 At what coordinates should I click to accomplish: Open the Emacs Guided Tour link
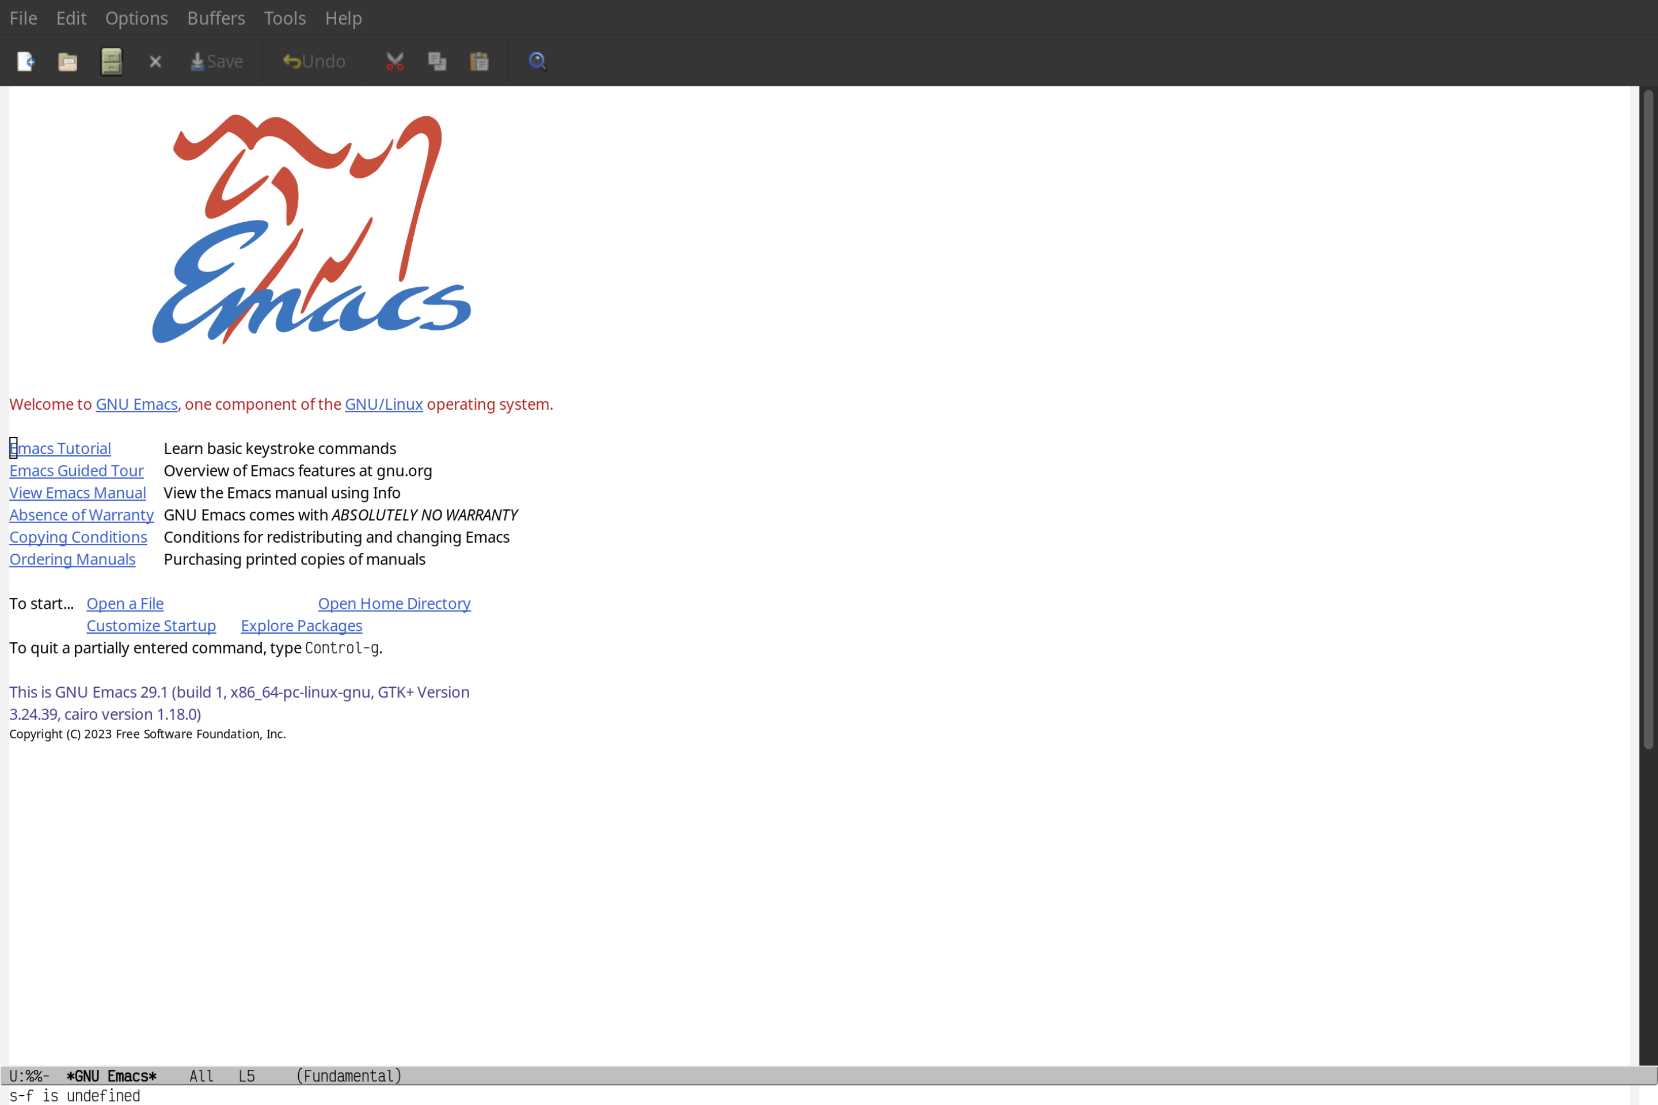click(x=77, y=470)
